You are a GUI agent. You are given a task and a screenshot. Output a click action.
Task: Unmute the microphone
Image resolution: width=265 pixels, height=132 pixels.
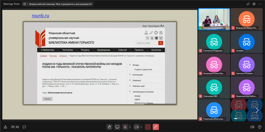point(125,127)
